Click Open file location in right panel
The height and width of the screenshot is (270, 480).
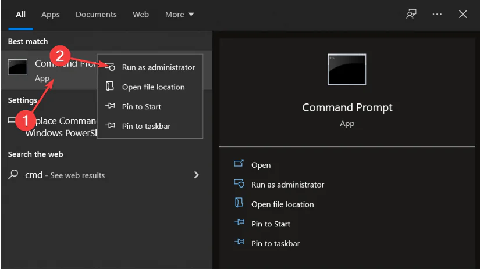click(282, 204)
